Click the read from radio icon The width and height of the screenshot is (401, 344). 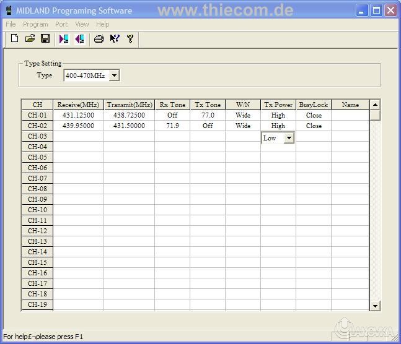[64, 39]
